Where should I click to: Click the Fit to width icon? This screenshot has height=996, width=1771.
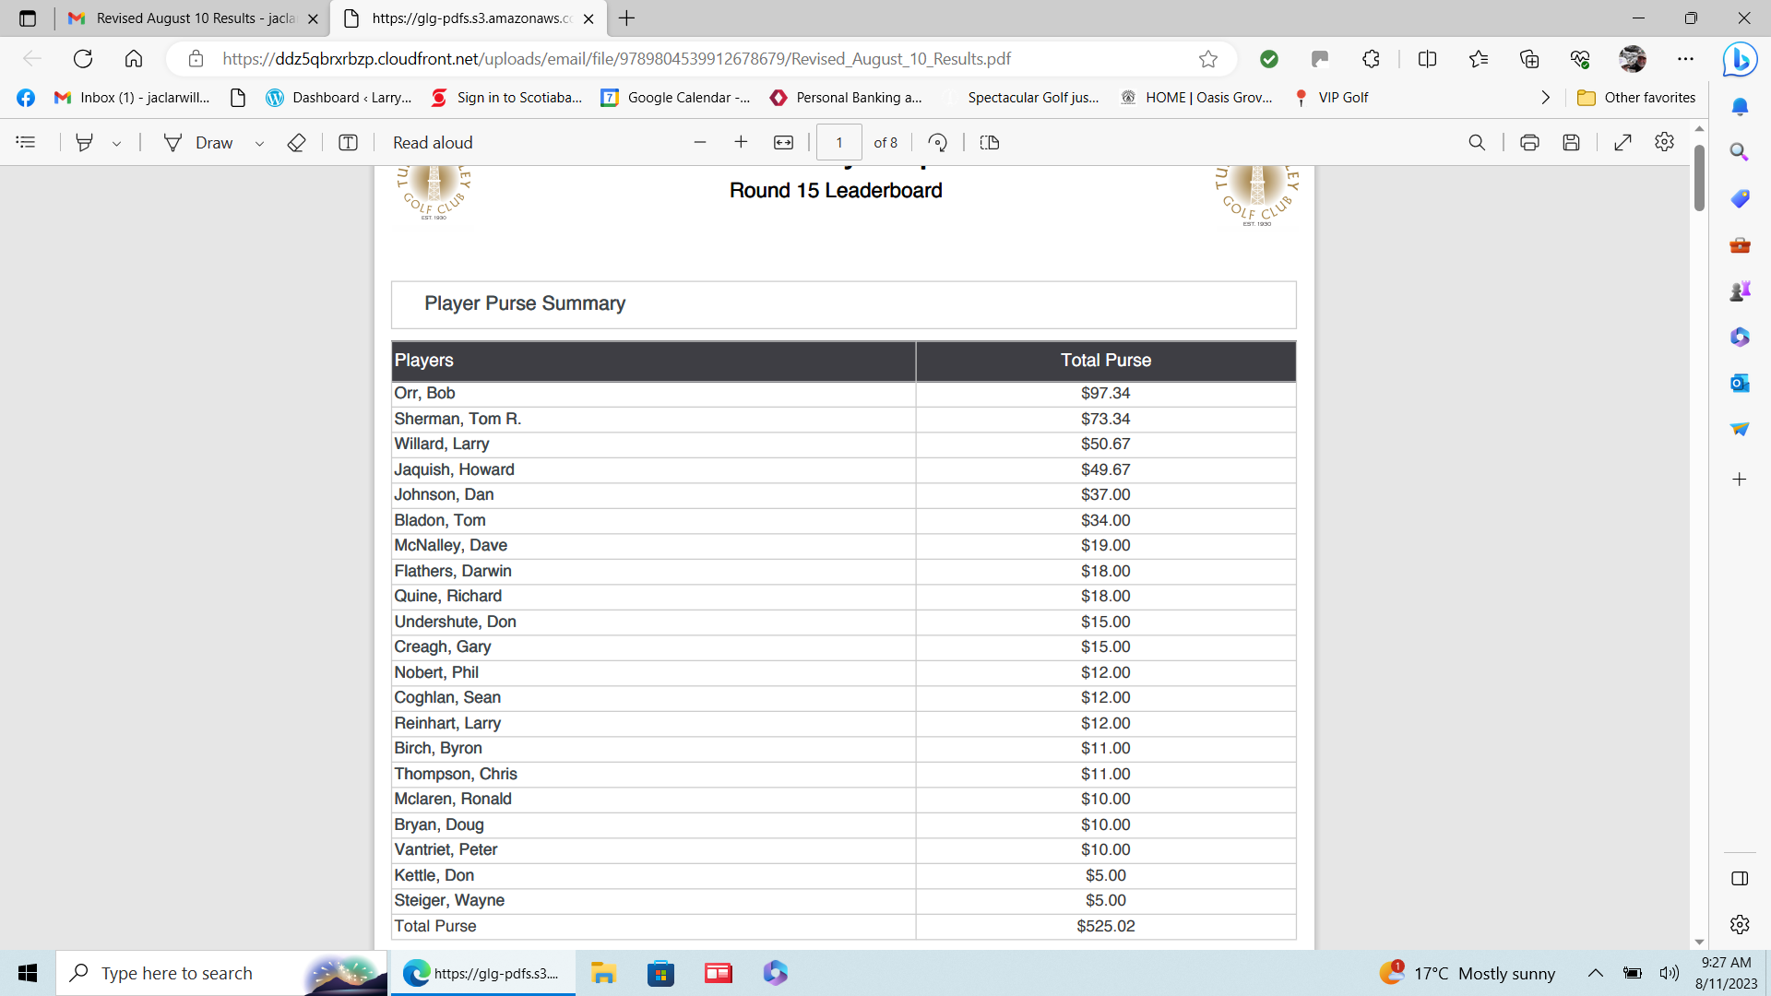(x=783, y=142)
